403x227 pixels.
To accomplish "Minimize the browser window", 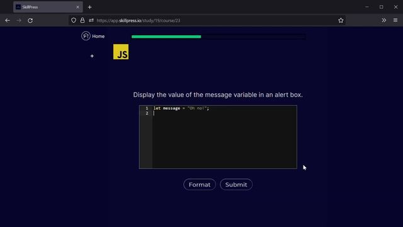I will tap(366, 7).
